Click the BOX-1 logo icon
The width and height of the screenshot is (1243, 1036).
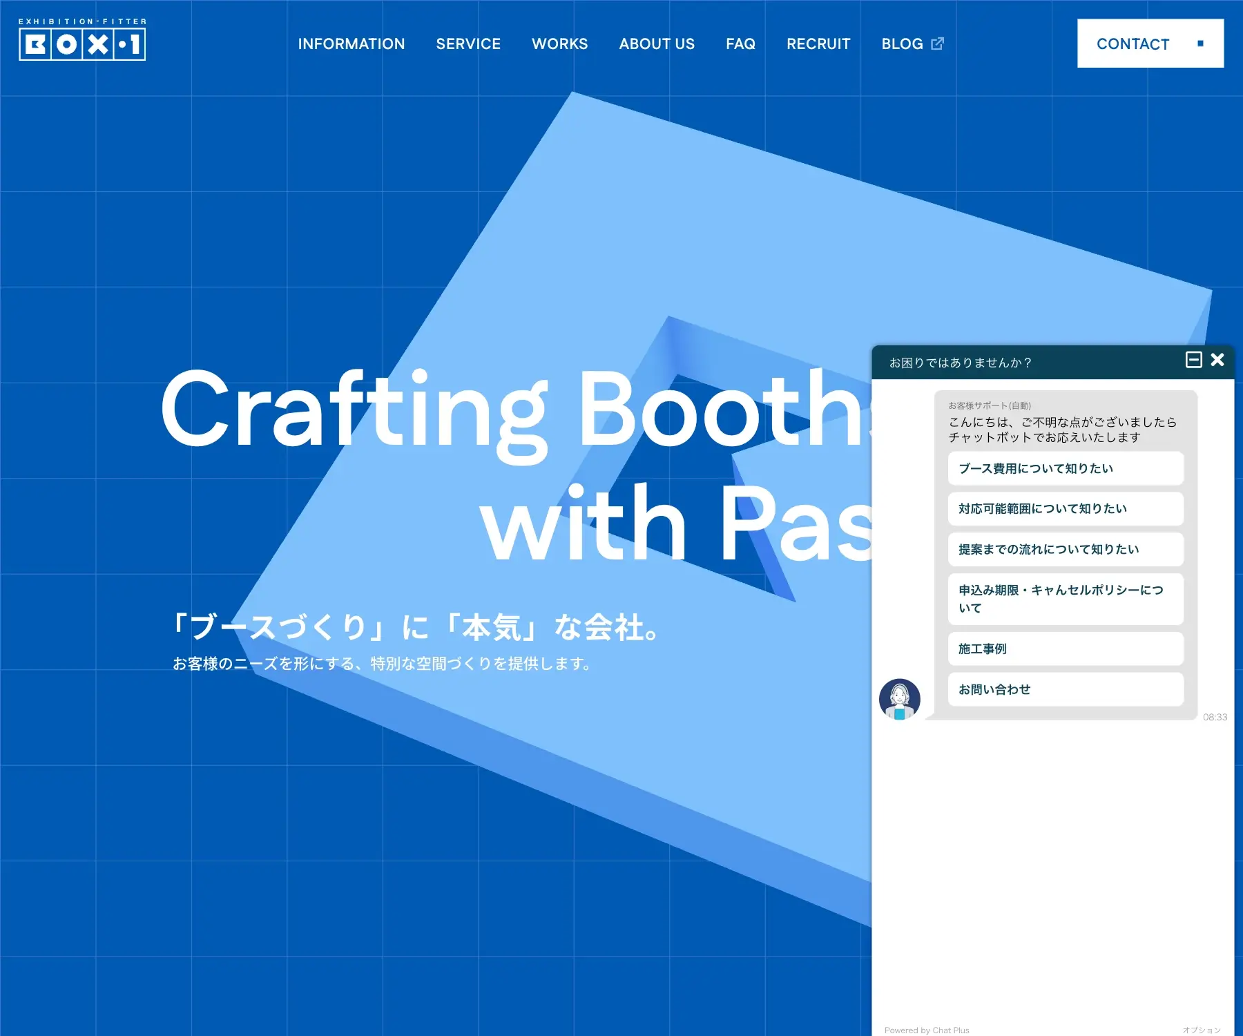[81, 44]
